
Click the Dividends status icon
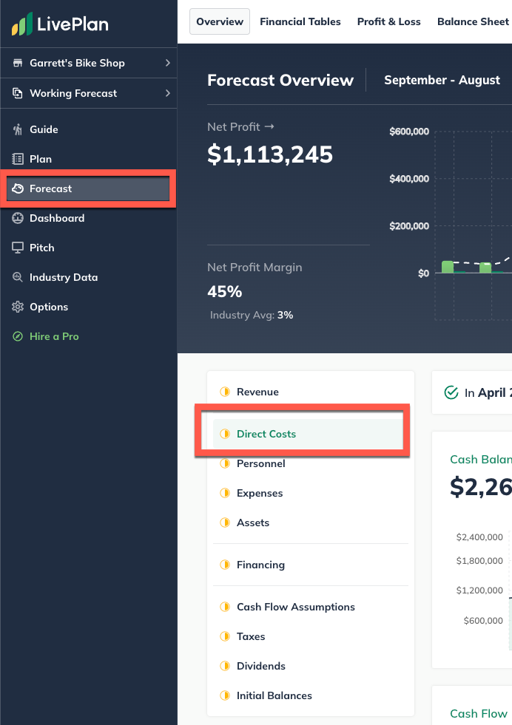point(225,666)
